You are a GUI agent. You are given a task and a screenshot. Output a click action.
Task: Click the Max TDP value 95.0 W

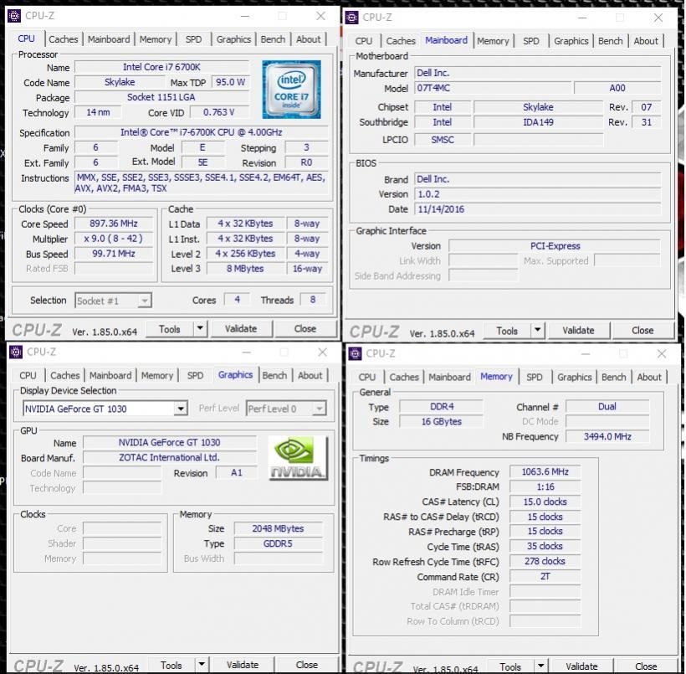230,82
